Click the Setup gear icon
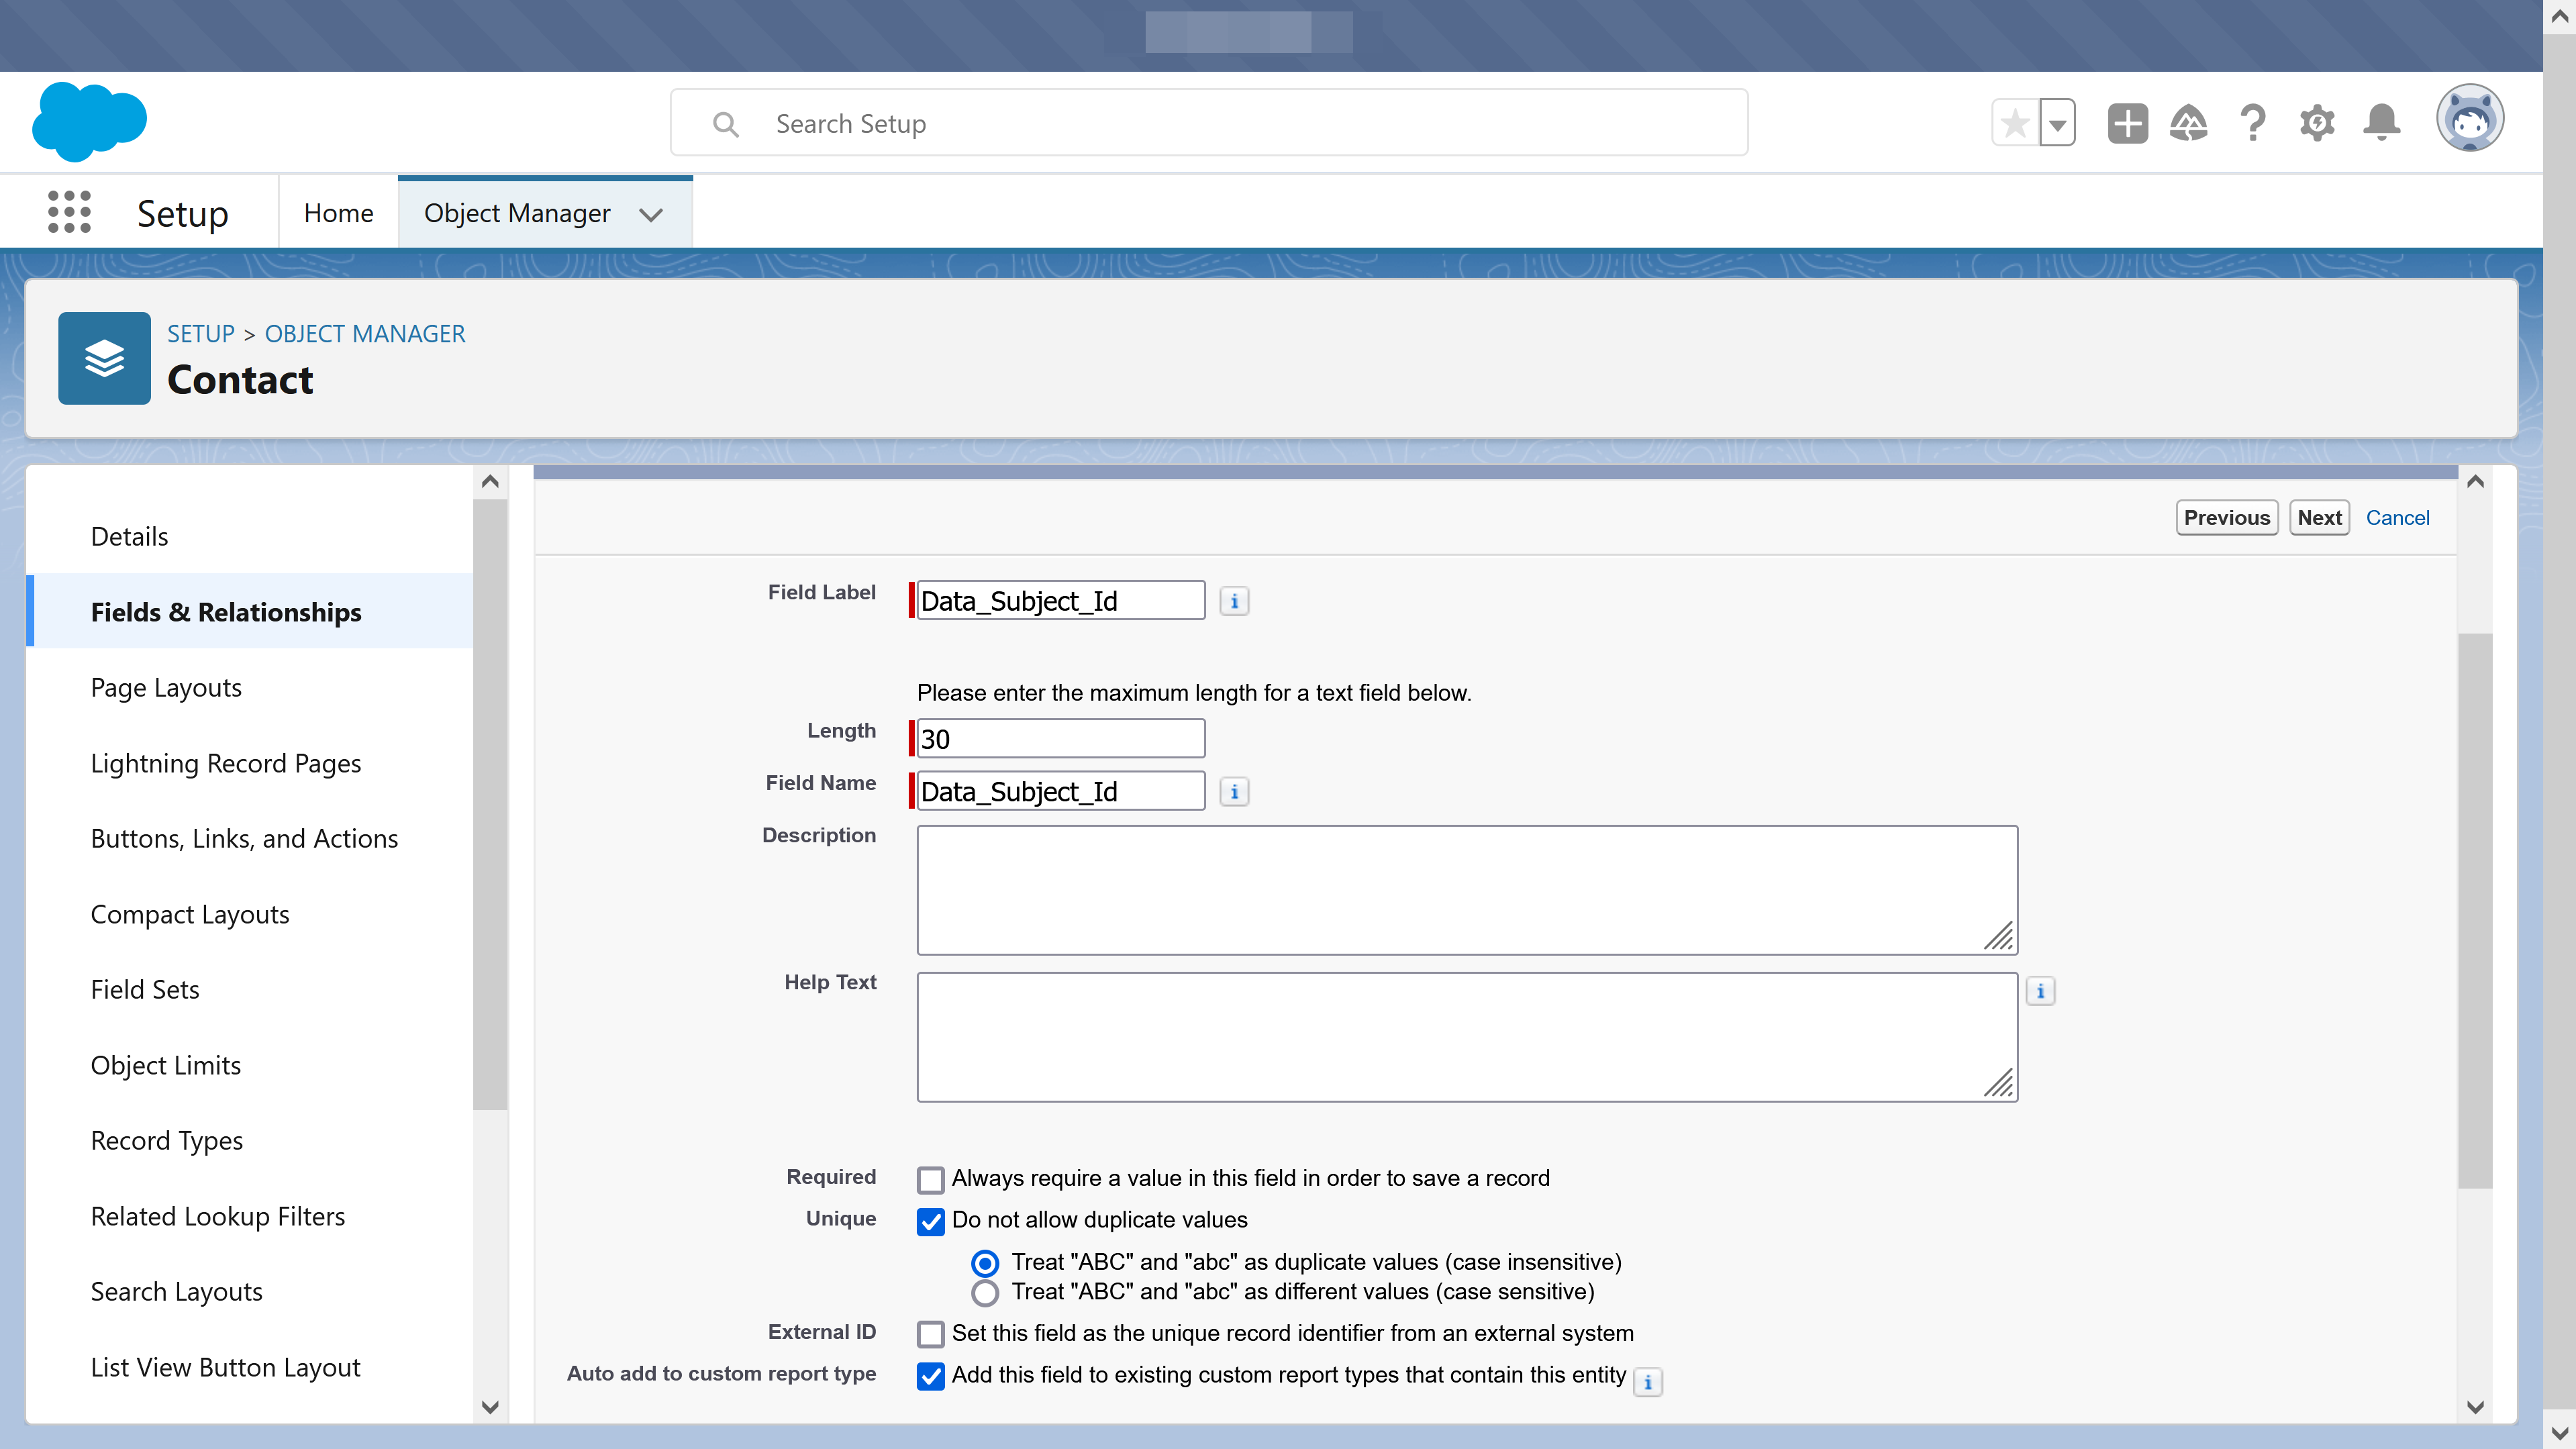The height and width of the screenshot is (1449, 2576). tap(2317, 122)
